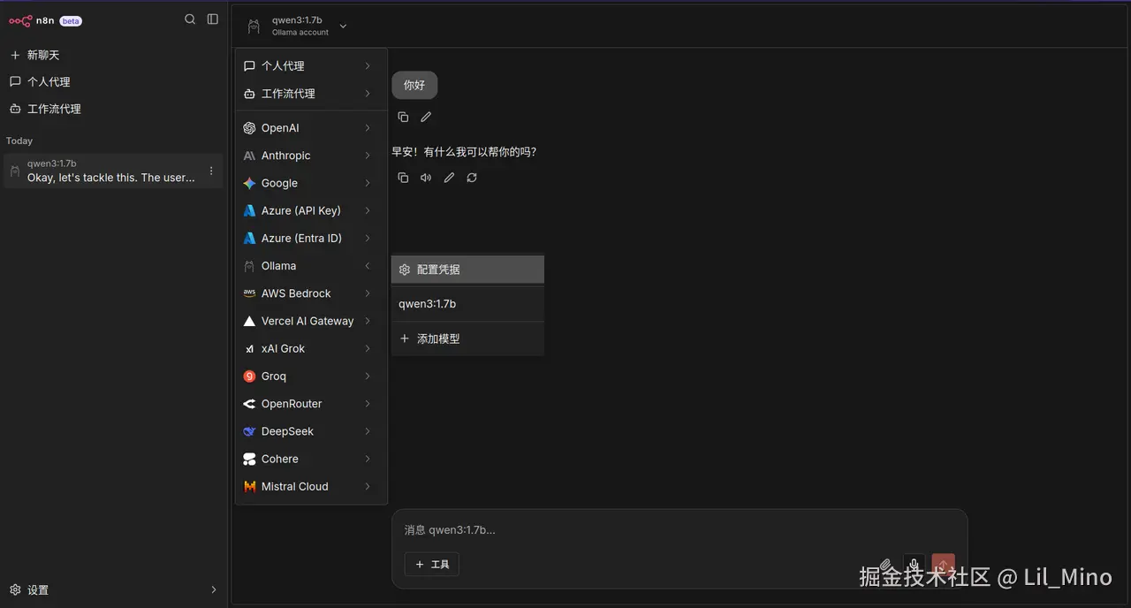Image resolution: width=1131 pixels, height=608 pixels.
Task: Open 工作流代理 in the left sidebar
Action: tap(113, 109)
